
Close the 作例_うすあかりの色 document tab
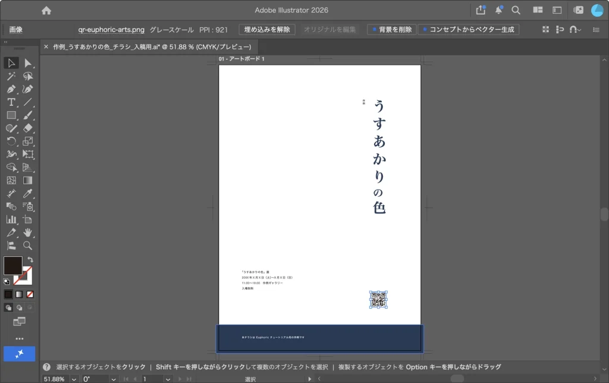point(46,46)
